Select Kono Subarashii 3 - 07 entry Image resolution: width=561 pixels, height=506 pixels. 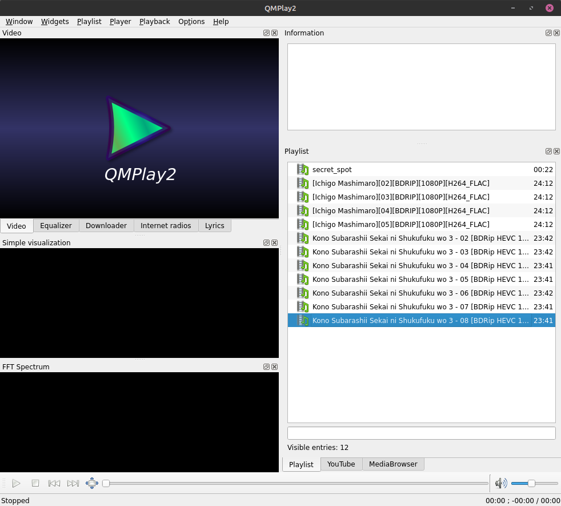421,307
